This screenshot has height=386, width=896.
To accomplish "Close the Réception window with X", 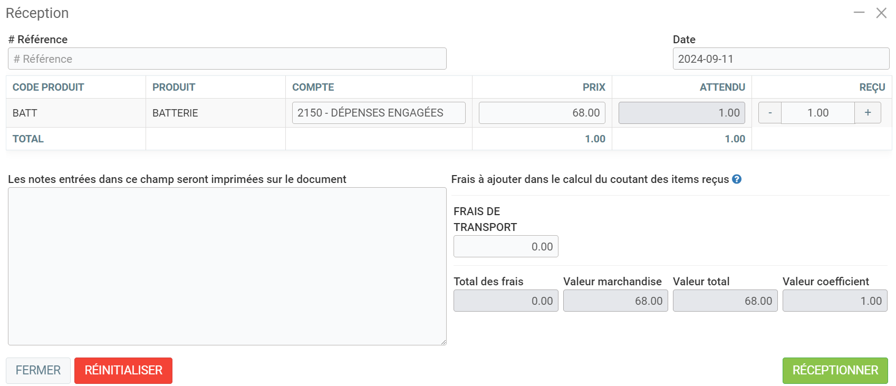I will (881, 13).
